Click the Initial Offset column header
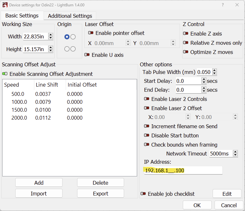 tap(82, 85)
